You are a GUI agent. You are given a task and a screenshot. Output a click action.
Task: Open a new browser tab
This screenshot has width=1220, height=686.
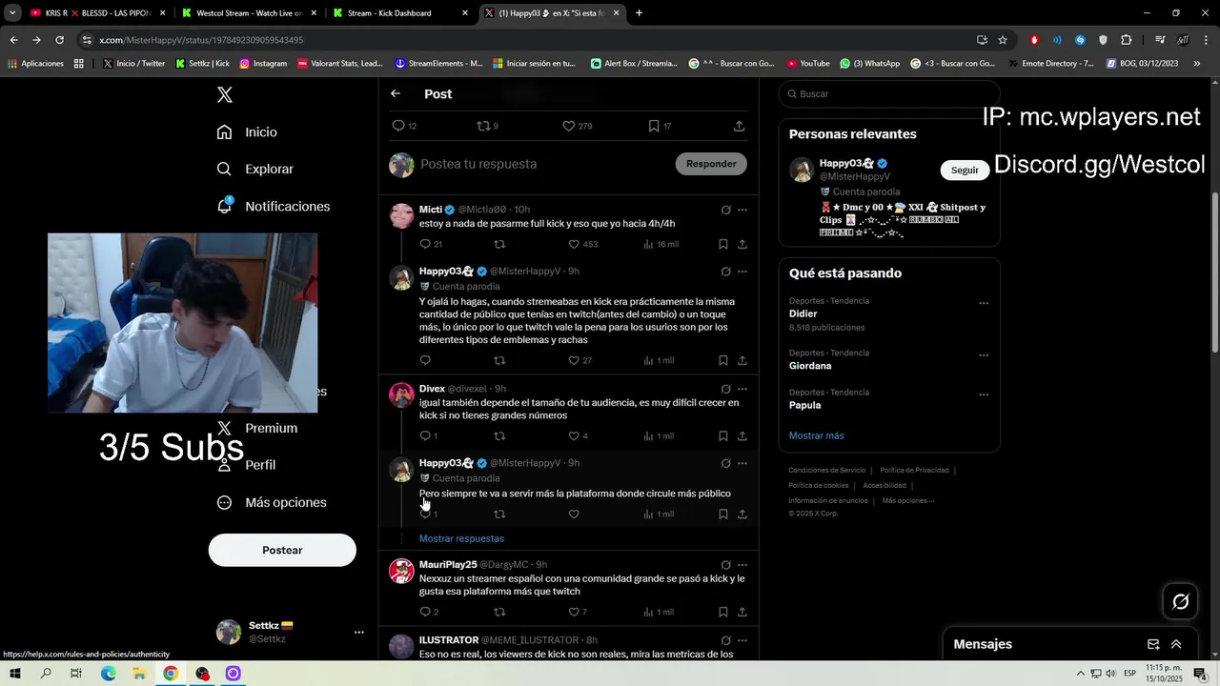coord(639,13)
